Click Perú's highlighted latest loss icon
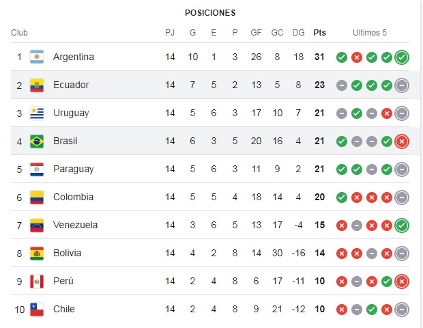Viewport: 423px width, 328px height. pos(402,282)
